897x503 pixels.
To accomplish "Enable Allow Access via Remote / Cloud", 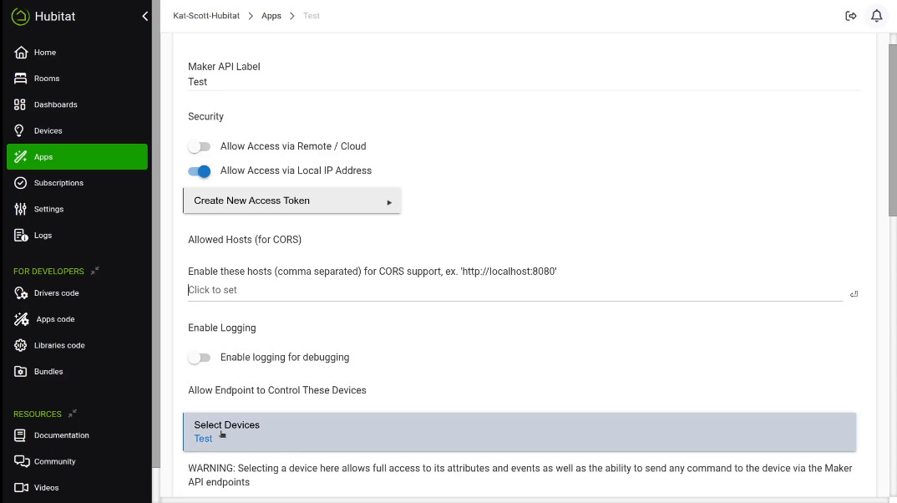I will (200, 147).
